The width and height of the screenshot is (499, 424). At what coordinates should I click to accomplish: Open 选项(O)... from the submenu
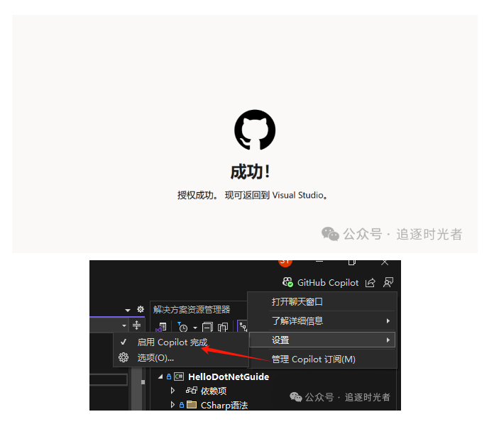(x=181, y=358)
